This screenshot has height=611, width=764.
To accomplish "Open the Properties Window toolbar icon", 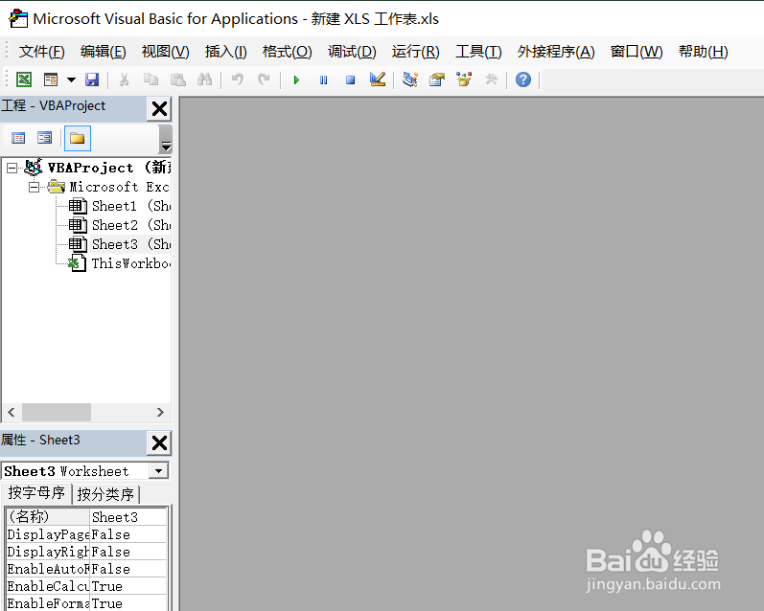I will click(437, 79).
